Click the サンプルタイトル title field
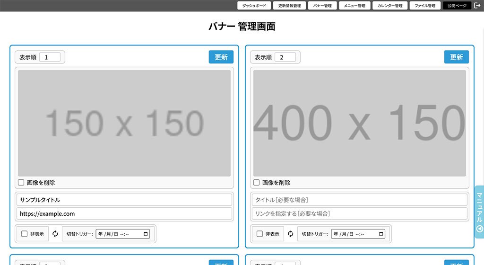Screen dimensions: 484x265 124,200
